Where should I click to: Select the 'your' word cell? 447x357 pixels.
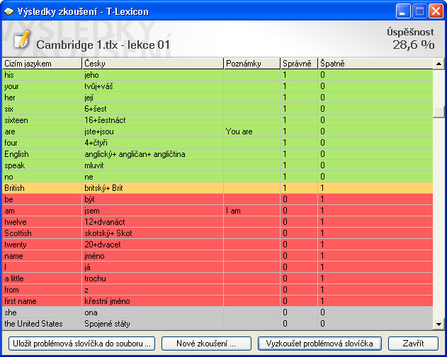coord(43,86)
